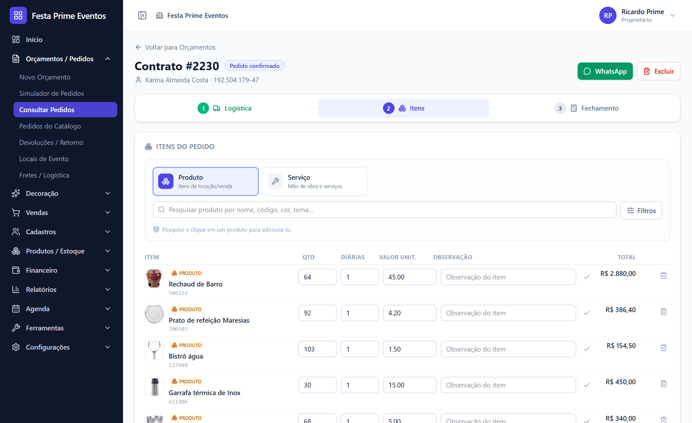
Task: Select the Serviço item type option
Action: pos(315,181)
